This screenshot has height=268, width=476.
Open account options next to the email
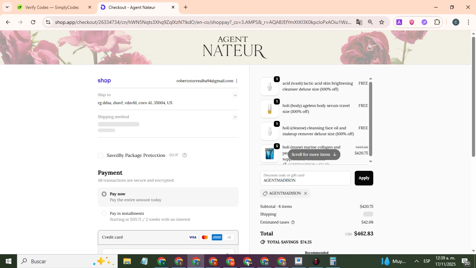[x=236, y=81]
